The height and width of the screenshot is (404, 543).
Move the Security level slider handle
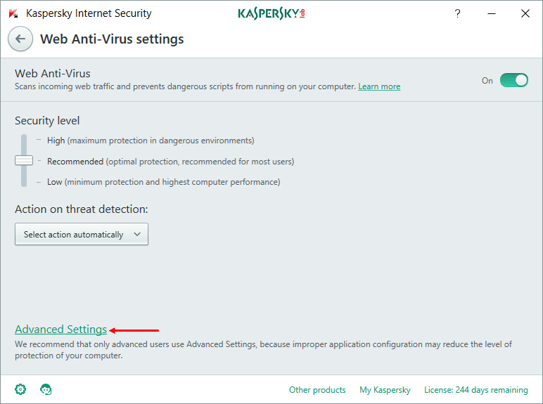tap(24, 160)
